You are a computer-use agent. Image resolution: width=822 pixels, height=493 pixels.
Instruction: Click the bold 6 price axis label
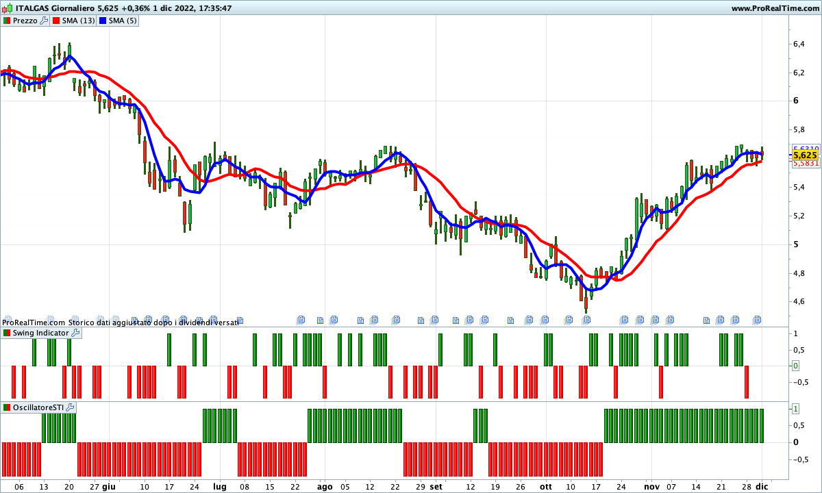tap(795, 101)
